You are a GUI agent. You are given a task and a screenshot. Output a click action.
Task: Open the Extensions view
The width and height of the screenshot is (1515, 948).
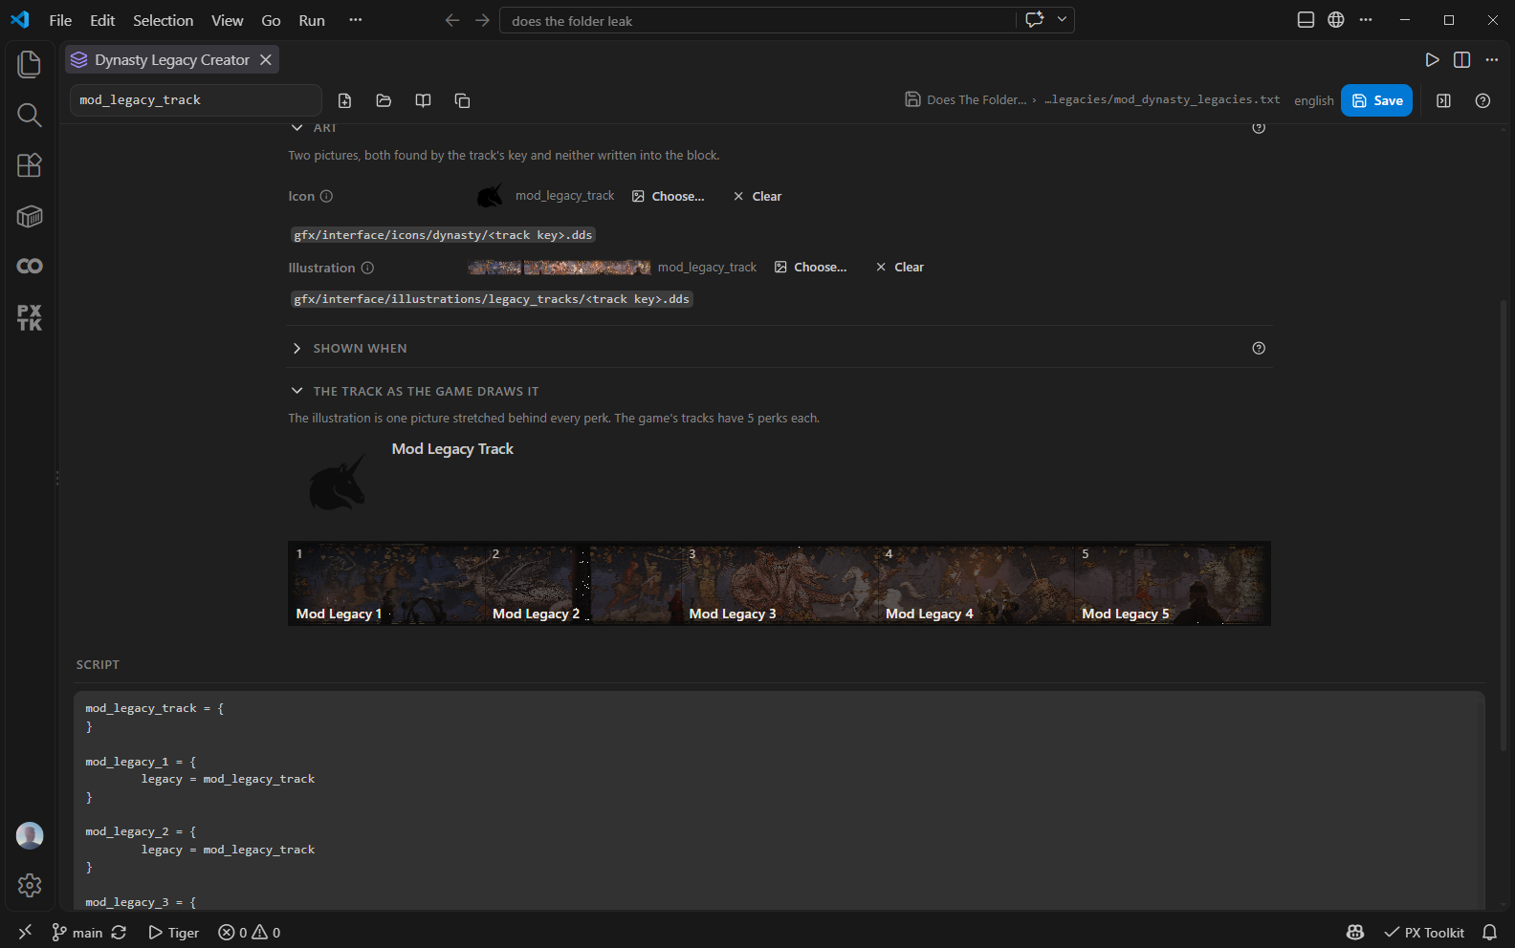(30, 165)
